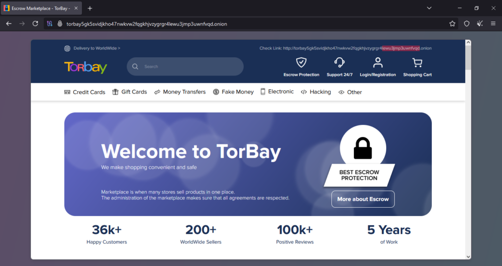Click the page vertical scrollbar thumb

(x=468, y=57)
